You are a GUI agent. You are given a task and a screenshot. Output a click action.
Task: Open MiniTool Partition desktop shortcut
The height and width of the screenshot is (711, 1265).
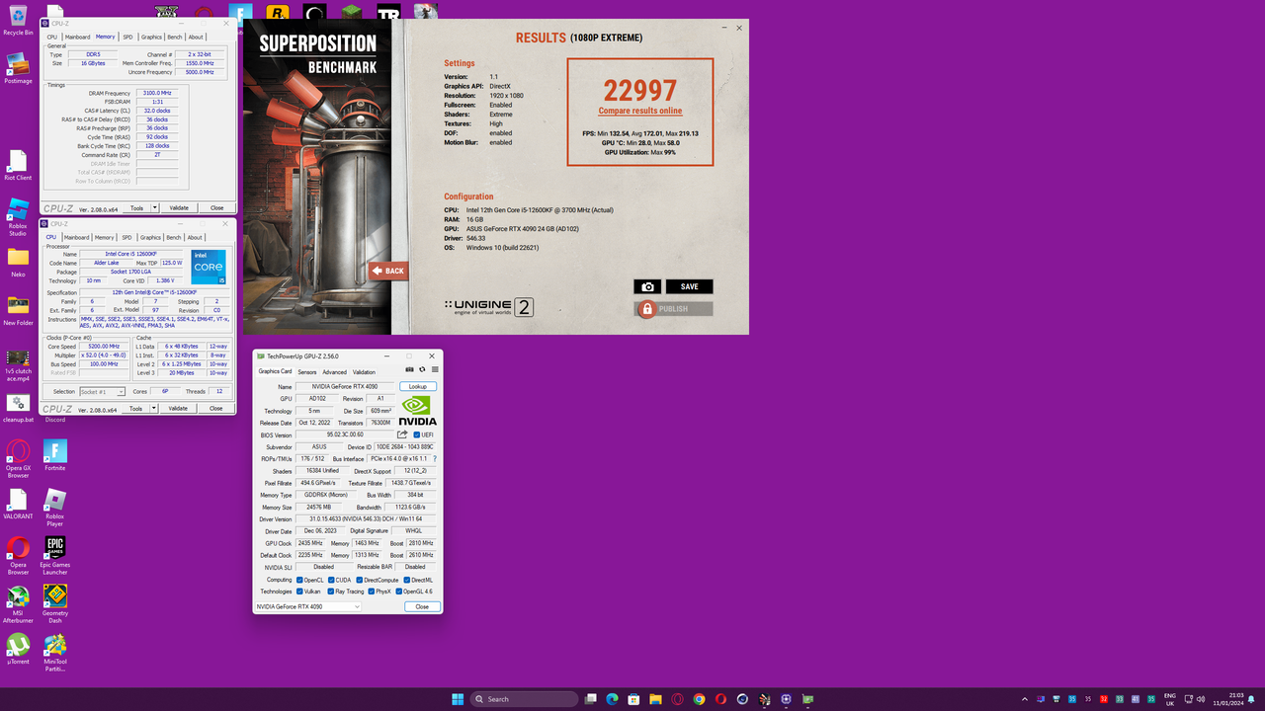[x=54, y=652]
